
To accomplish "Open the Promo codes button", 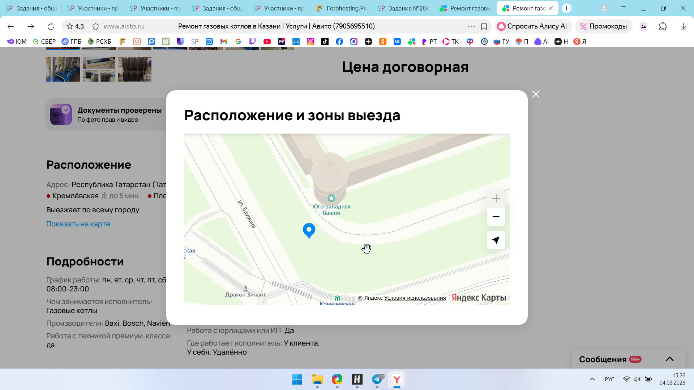I will pos(603,26).
